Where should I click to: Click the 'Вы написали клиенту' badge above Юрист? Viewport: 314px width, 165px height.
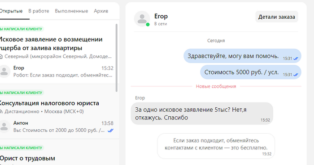point(22,148)
